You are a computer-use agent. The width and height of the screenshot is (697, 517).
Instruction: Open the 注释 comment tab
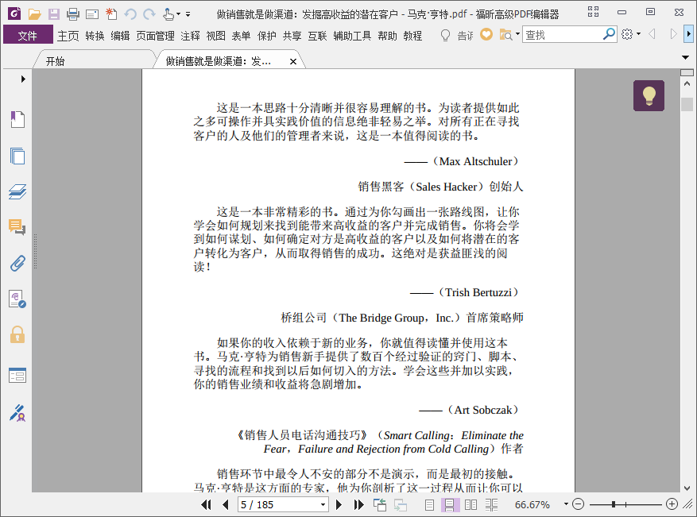(190, 36)
